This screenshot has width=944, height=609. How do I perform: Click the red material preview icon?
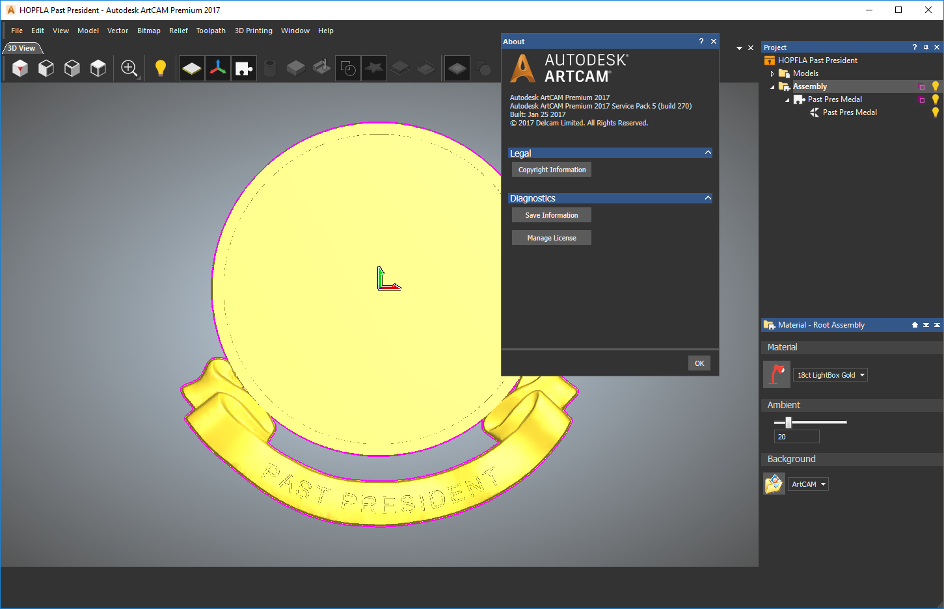coord(776,374)
